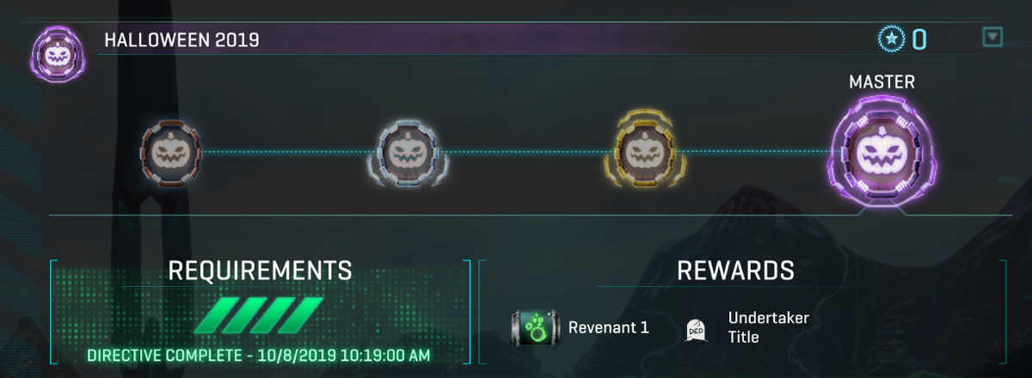Click the purple Halloween 2019 directive badge

tap(58, 53)
